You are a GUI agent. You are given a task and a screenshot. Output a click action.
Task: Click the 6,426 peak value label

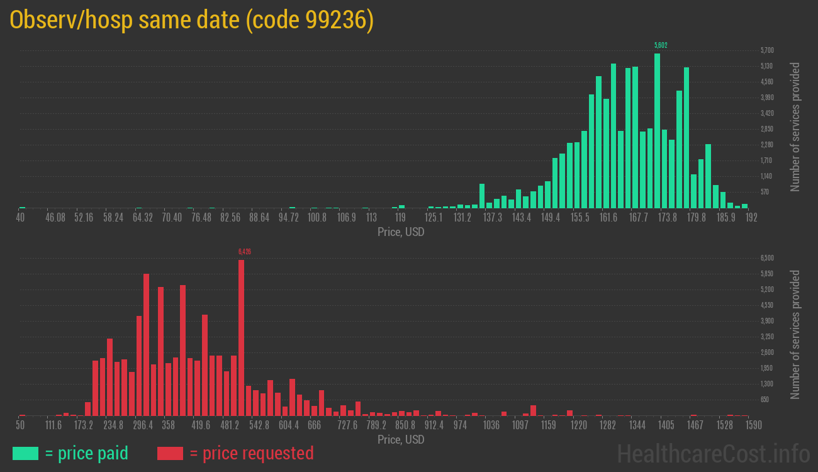(x=244, y=252)
